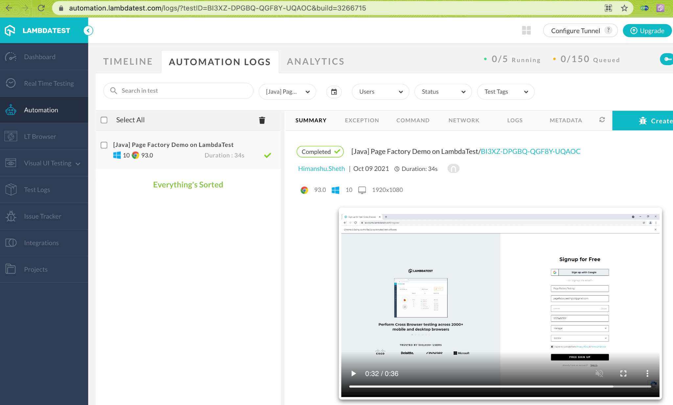673x405 pixels.
Task: Open the Users filter dropdown
Action: point(380,92)
